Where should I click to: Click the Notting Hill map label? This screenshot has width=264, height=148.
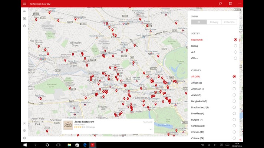click(x=103, y=108)
